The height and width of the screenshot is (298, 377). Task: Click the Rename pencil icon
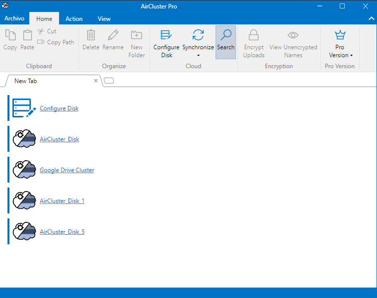(x=113, y=35)
